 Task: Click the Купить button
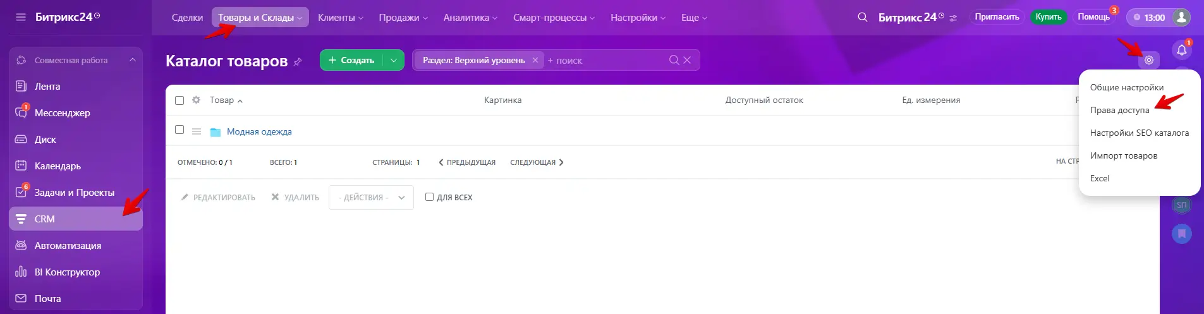1048,17
